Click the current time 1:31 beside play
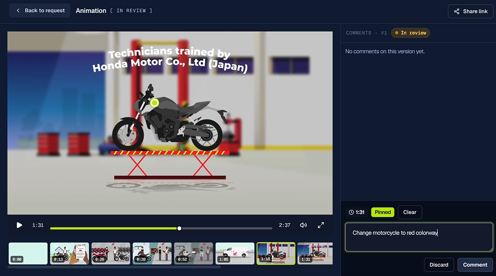Screen dimensions: 496x276 coord(38,225)
